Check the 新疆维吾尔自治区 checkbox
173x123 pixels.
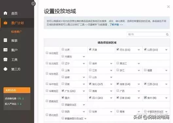click(x=63, y=118)
